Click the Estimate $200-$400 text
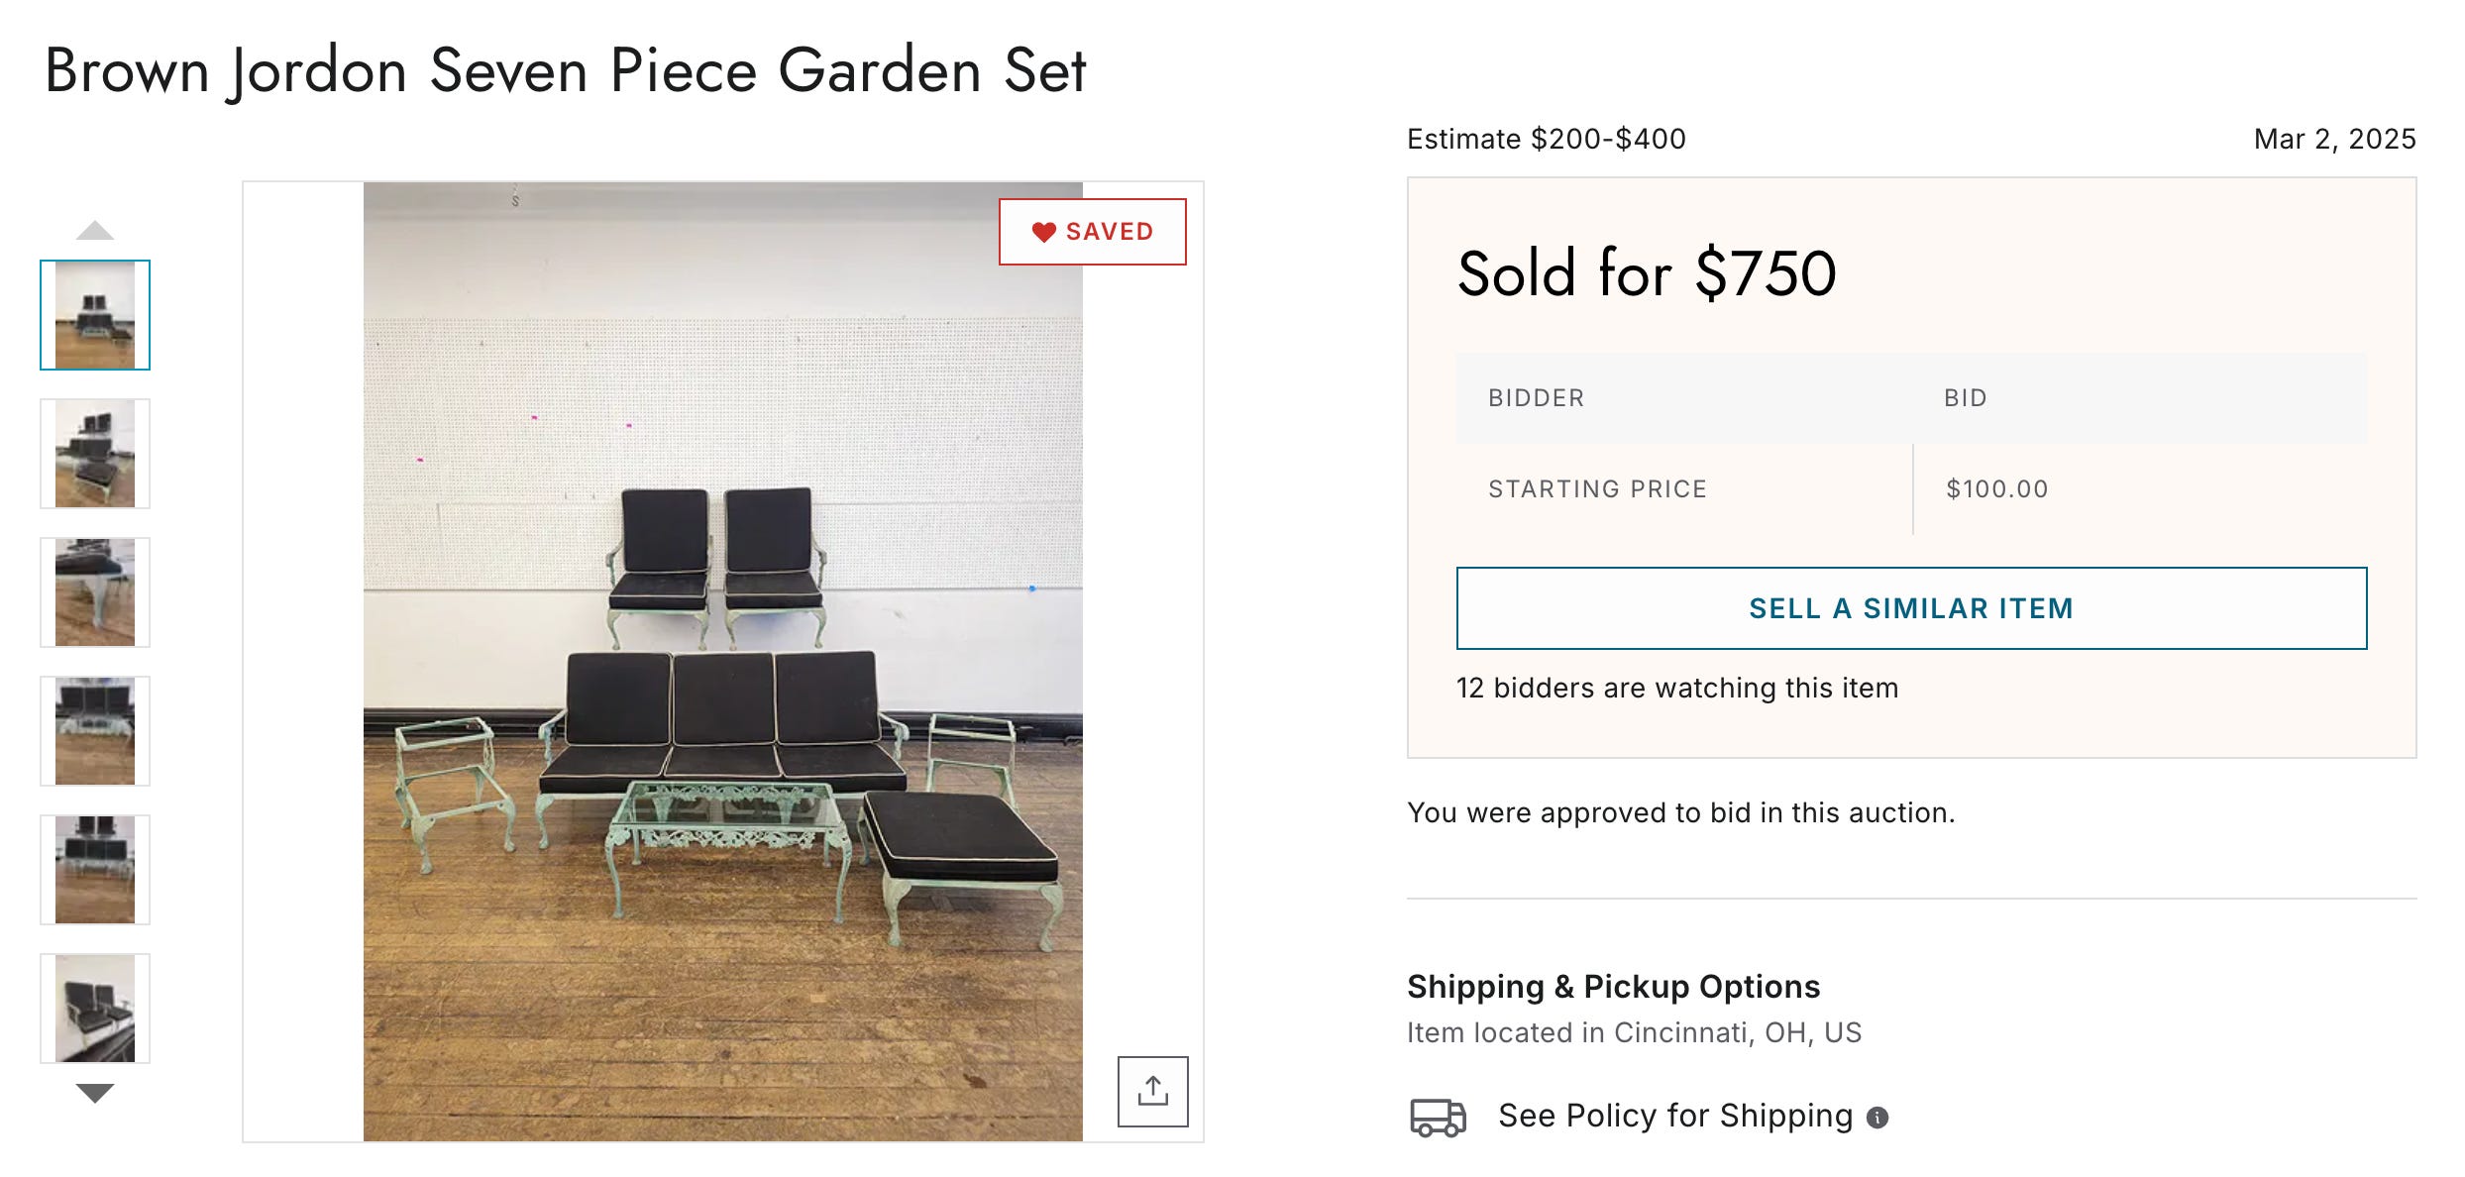The height and width of the screenshot is (1177, 2465). tap(1546, 139)
